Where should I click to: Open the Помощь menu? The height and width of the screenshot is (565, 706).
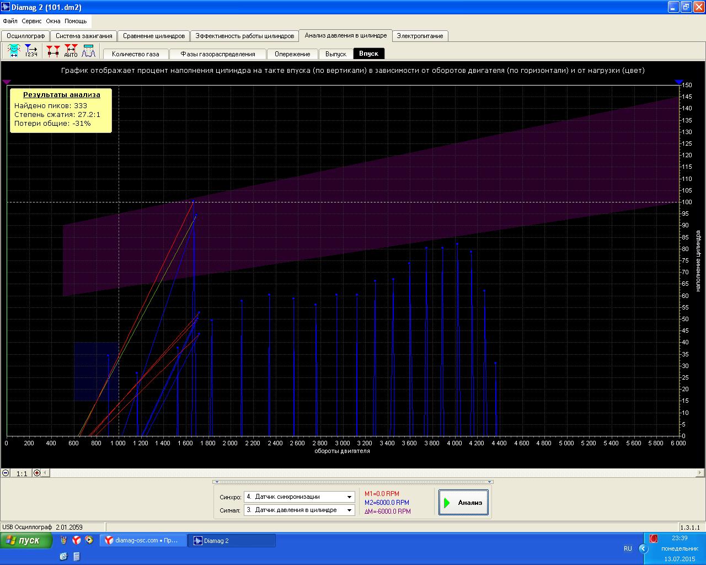[76, 21]
